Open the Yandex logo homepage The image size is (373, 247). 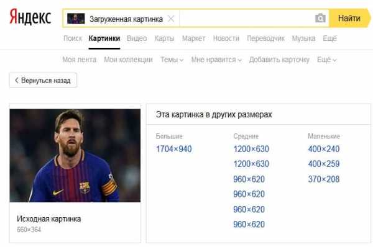point(30,17)
